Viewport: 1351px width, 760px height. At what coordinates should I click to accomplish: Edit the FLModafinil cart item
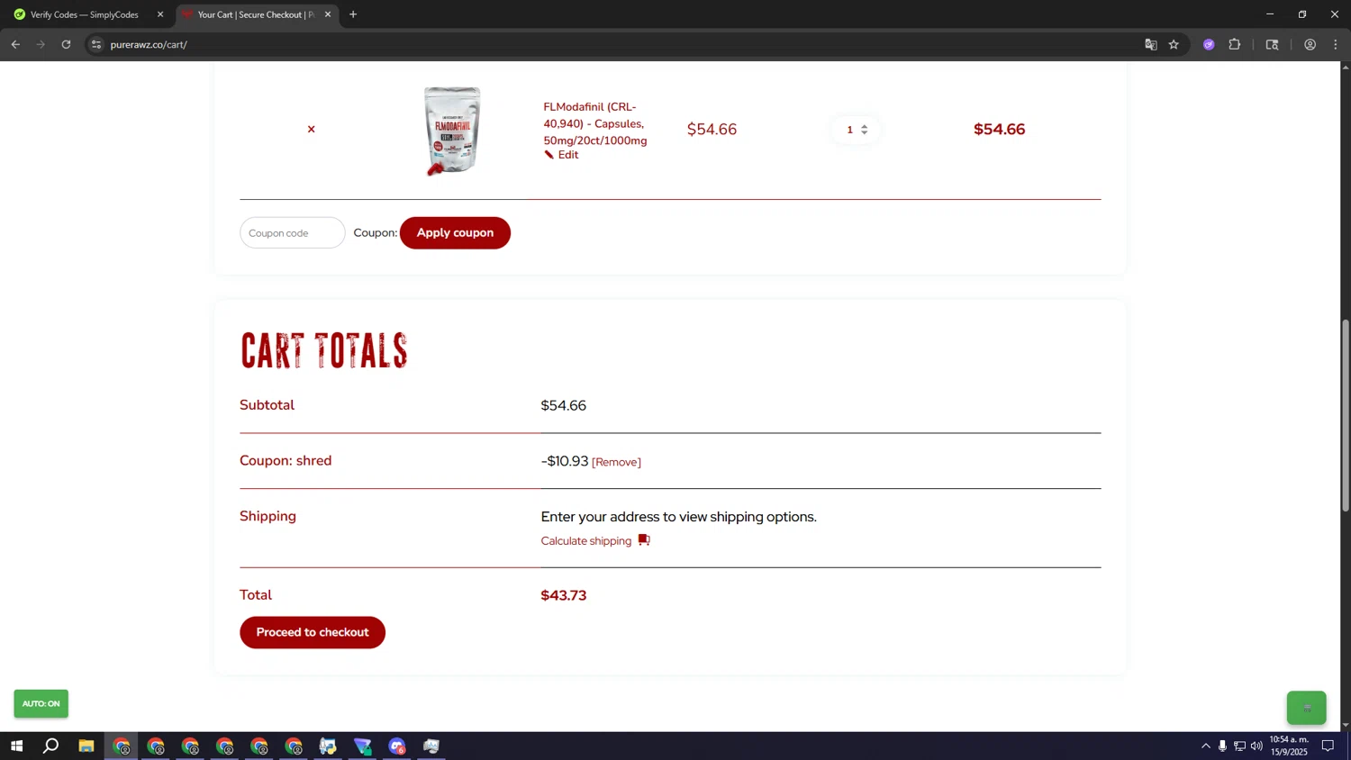point(561,155)
